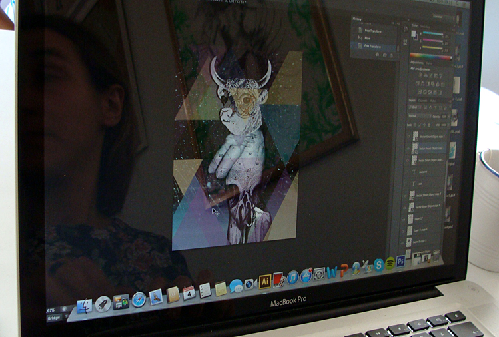This screenshot has width=499, height=337.
Task: Create new document from current state icon
Action: pos(378,55)
